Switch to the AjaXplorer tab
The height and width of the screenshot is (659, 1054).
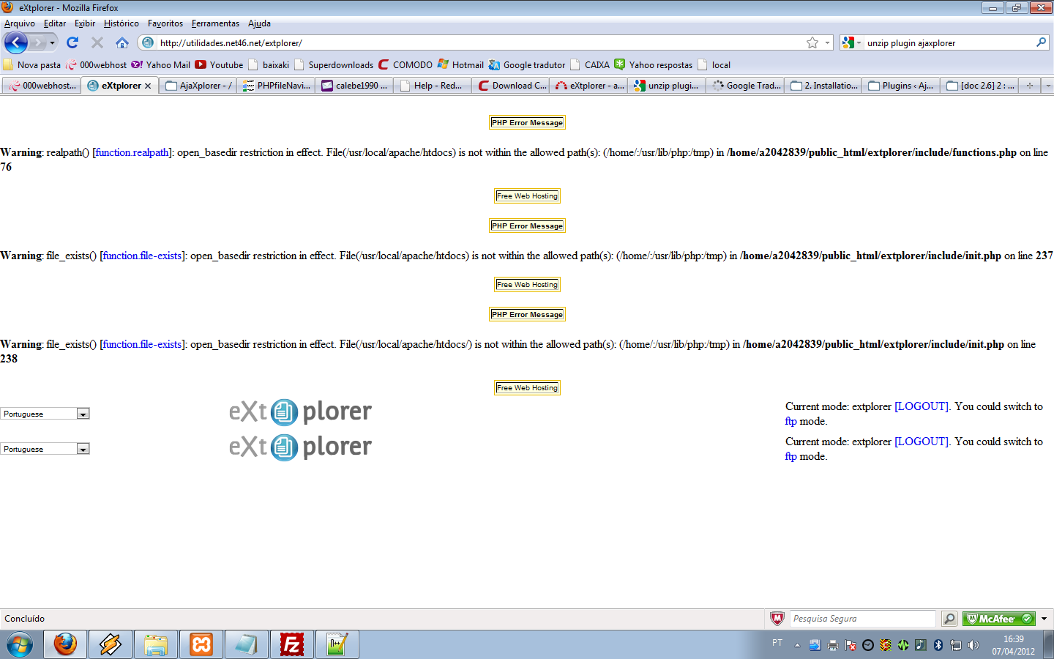point(199,86)
